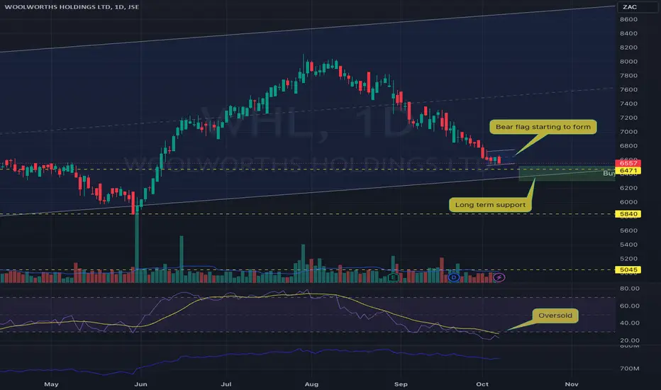Click the Nov label on time axis
The image size is (661, 390).
tap(572, 384)
